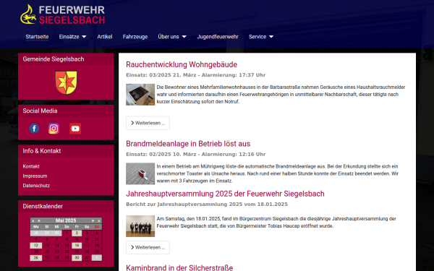Open the Jugendfeuerwehr page
Image resolution: width=434 pixels, height=271 pixels.
point(218,37)
